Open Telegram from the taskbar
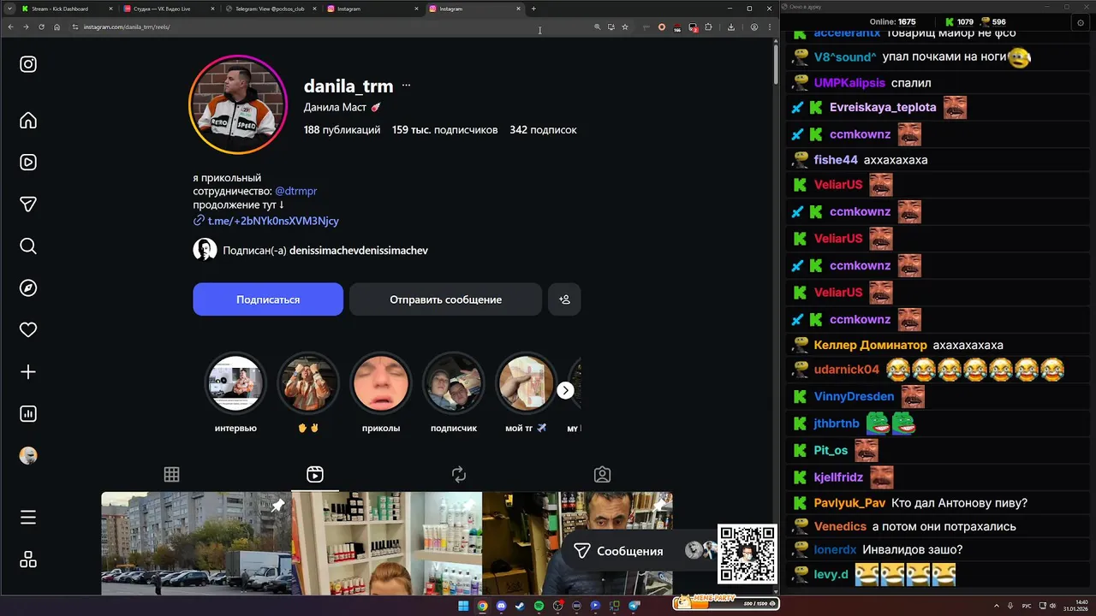The height and width of the screenshot is (616, 1096). [634, 606]
